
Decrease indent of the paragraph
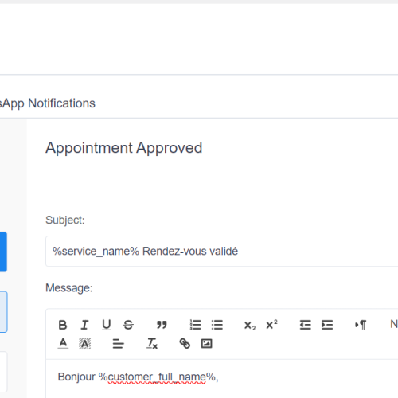306,325
